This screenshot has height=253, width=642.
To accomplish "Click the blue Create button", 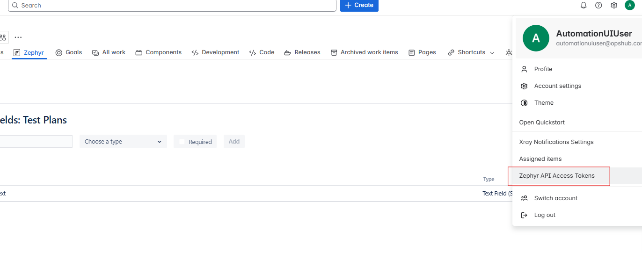I will [x=359, y=5].
